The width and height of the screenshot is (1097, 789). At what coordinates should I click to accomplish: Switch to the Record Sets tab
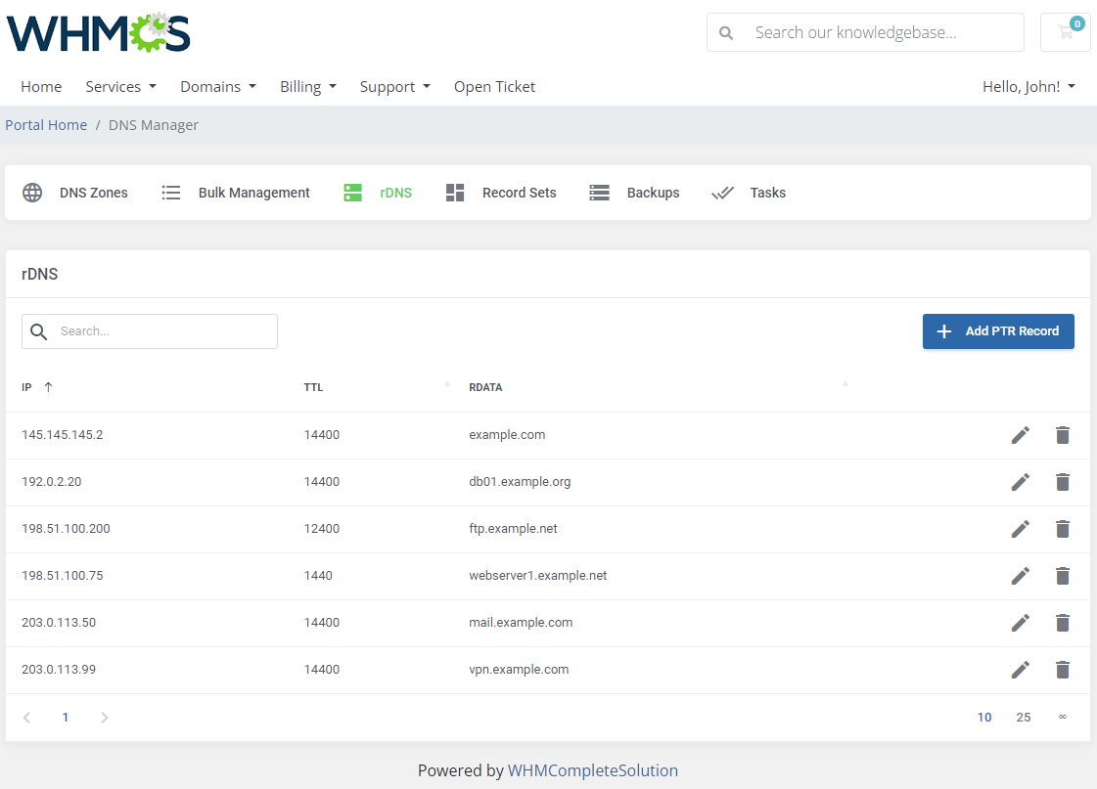coord(501,193)
